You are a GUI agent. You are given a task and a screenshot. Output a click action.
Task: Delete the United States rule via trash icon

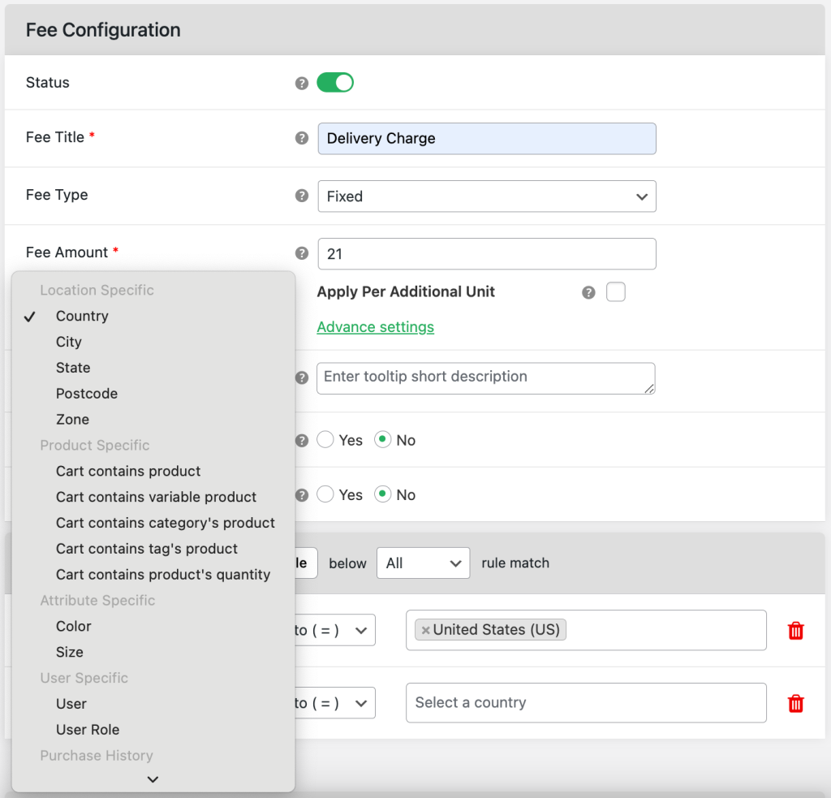[x=795, y=631]
